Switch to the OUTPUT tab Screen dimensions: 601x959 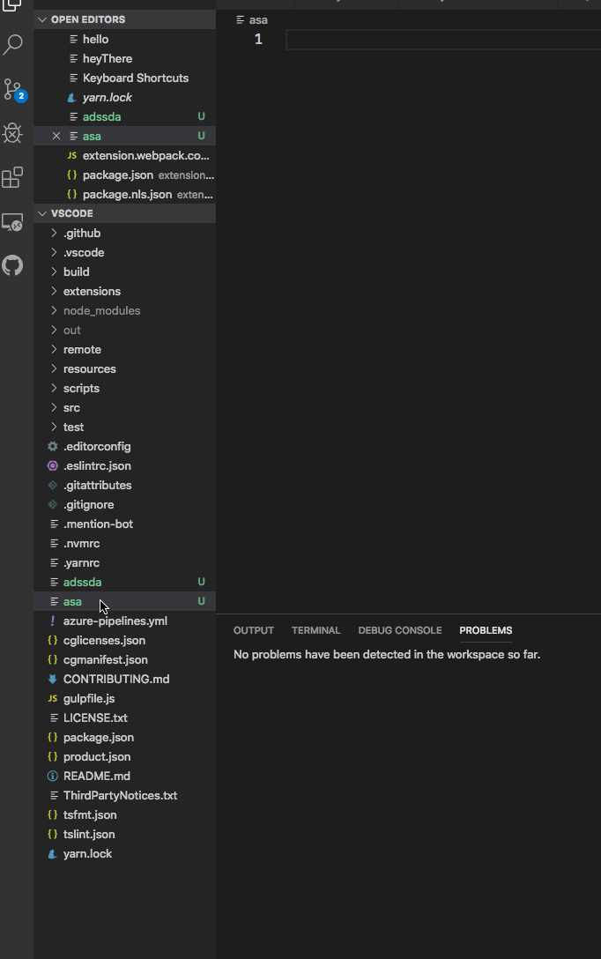253,630
